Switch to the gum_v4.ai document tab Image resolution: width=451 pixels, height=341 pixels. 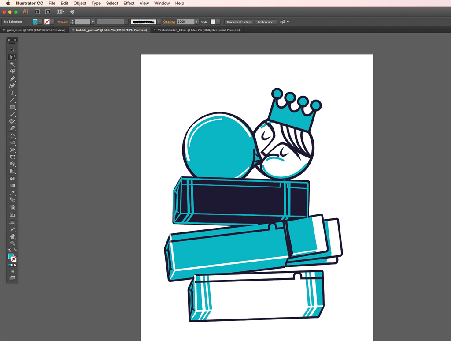[36, 30]
